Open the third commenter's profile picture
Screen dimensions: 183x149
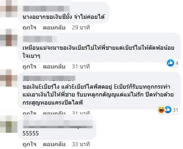coord(8,78)
